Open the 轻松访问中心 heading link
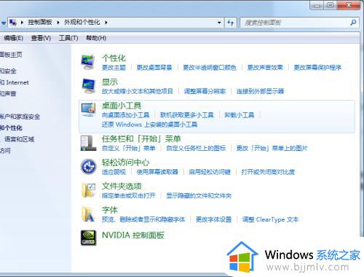364x277 pixels. point(125,163)
